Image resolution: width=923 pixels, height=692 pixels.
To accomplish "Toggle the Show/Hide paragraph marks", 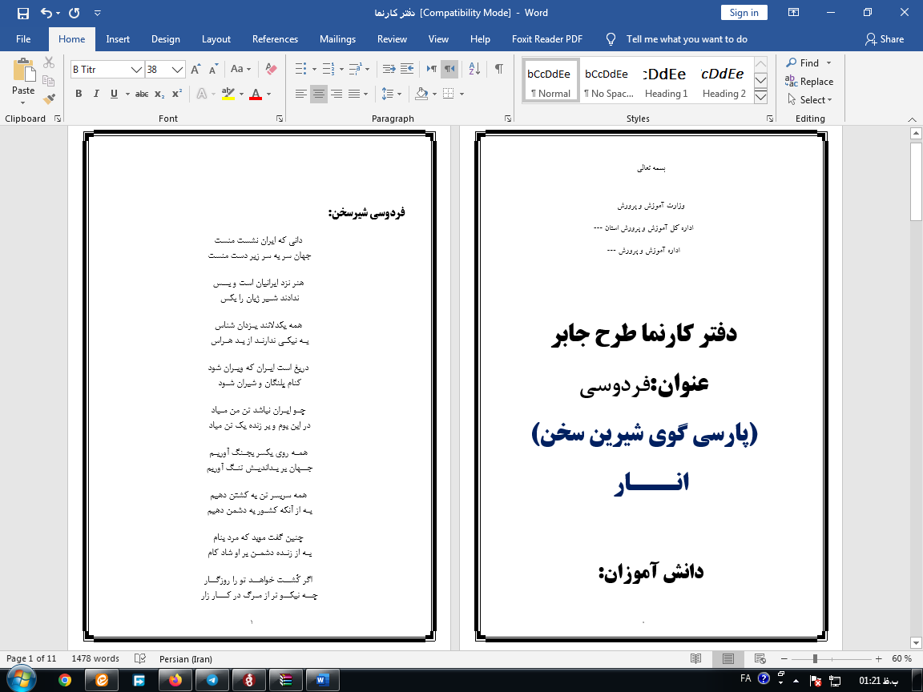I will pyautogui.click(x=499, y=69).
